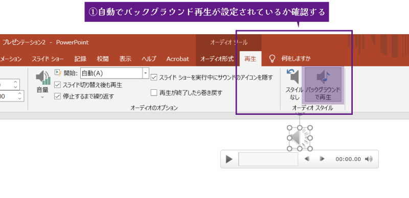Toggle スライドショーを実行中にサウンドのアイコンを隠す checkbox
The height and width of the screenshot is (198, 409).
click(154, 78)
